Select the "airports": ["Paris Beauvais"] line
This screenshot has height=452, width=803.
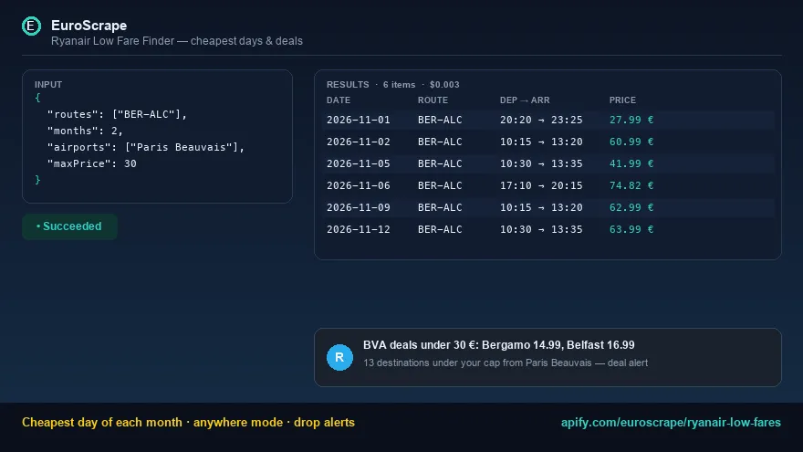(146, 147)
